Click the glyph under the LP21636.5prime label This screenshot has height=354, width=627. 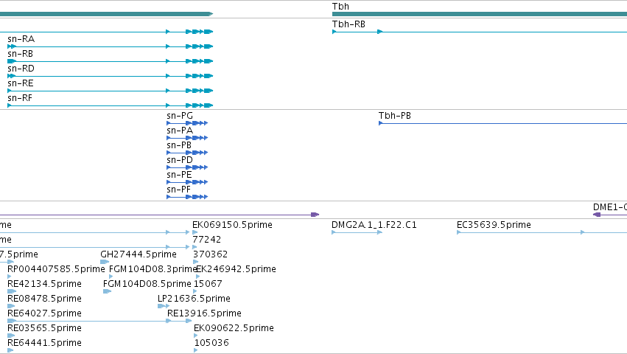point(164,306)
